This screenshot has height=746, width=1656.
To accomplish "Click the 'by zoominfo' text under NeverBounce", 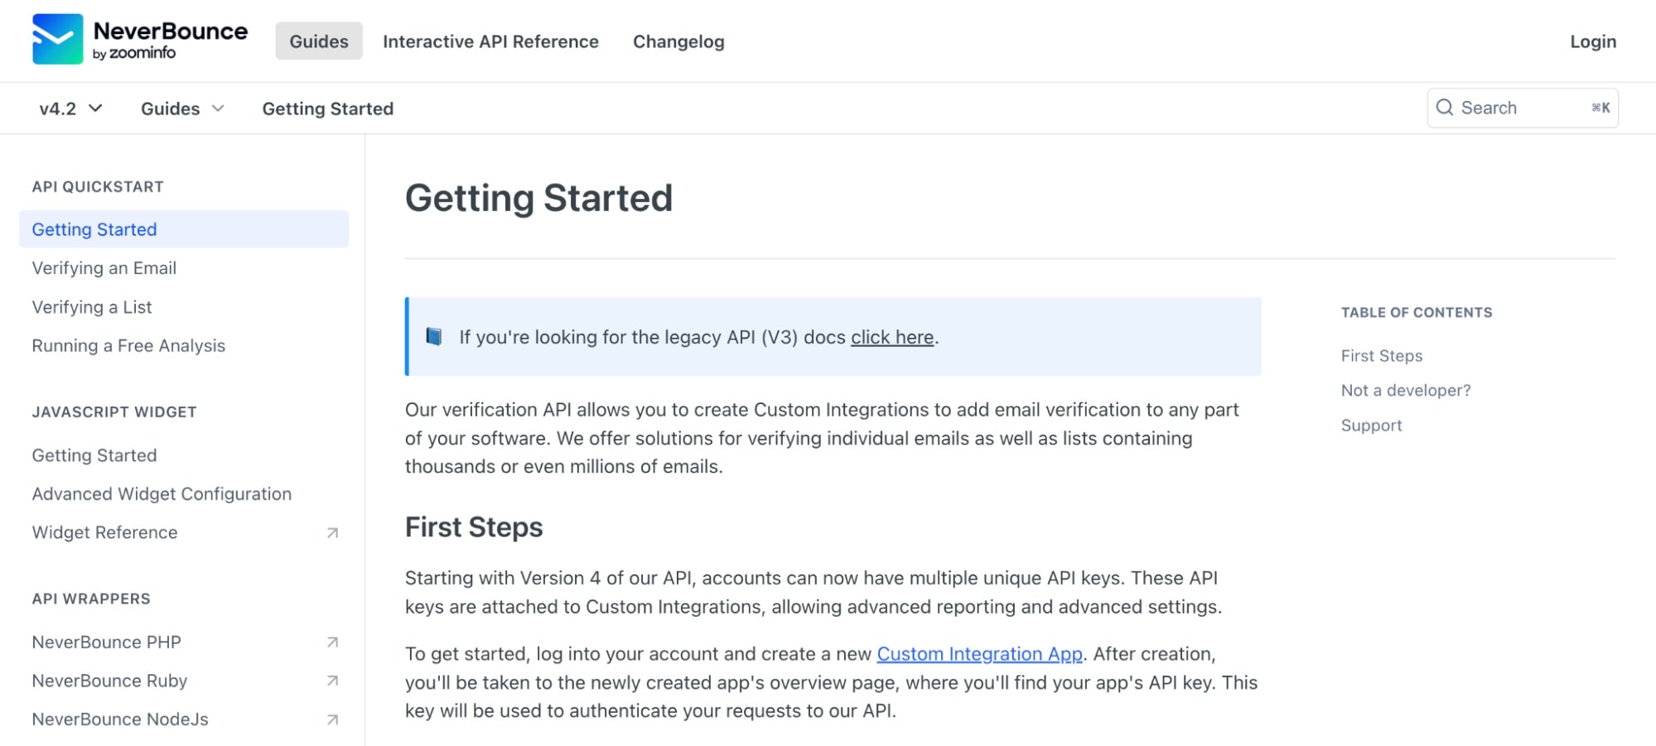I will [134, 53].
